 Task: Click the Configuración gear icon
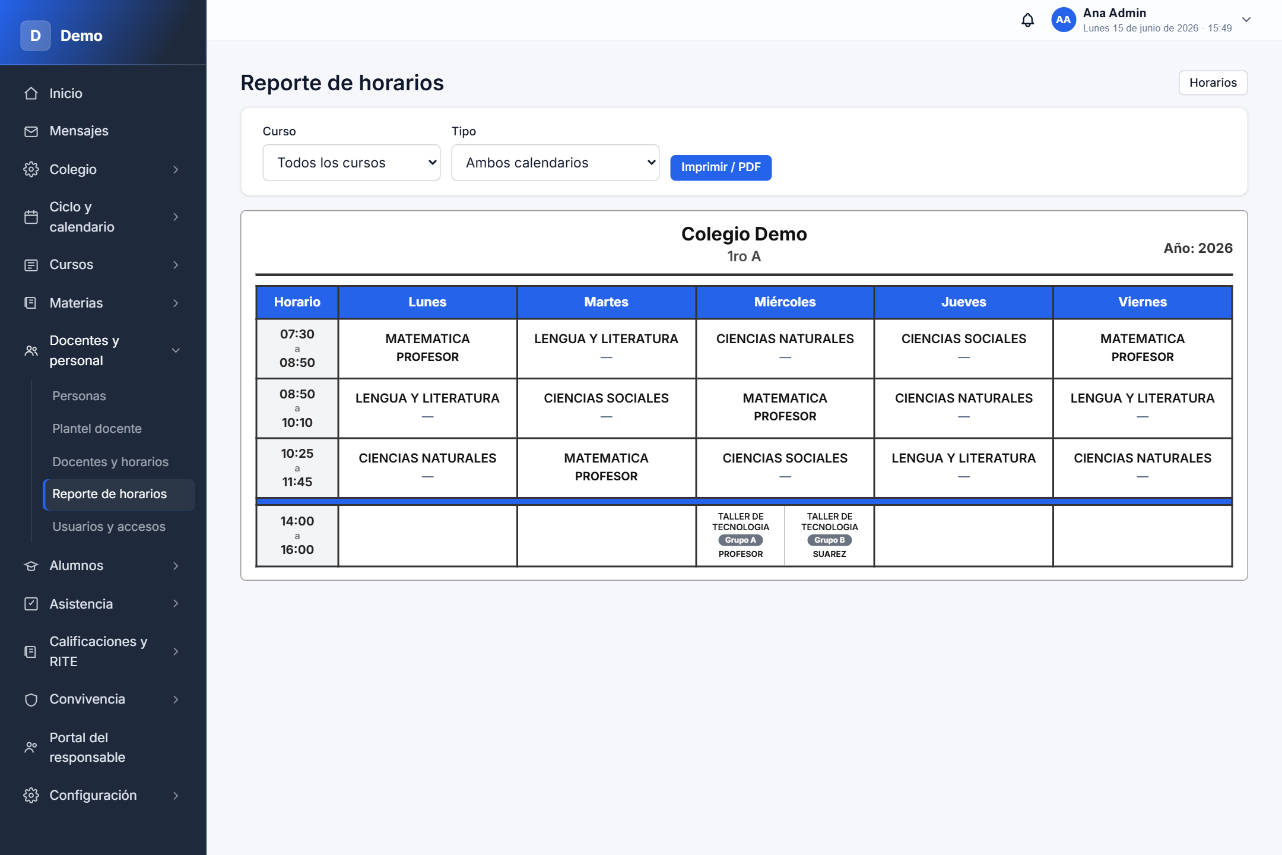(31, 796)
